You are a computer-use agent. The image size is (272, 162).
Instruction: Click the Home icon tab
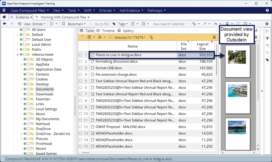click(x=4, y=17)
